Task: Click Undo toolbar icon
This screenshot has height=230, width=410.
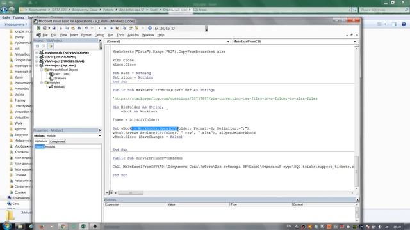Action: coord(86,28)
